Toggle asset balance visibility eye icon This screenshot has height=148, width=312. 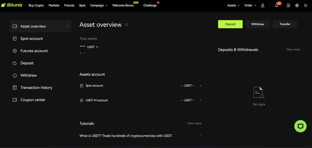(x=126, y=25)
